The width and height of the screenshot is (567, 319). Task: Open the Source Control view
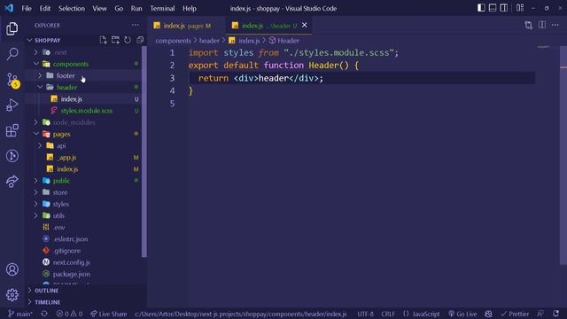(x=12, y=80)
